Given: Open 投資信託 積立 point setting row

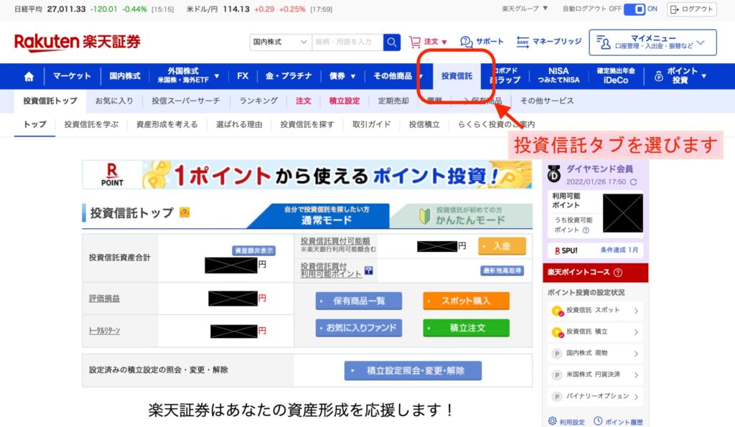Looking at the screenshot, I should [x=595, y=332].
